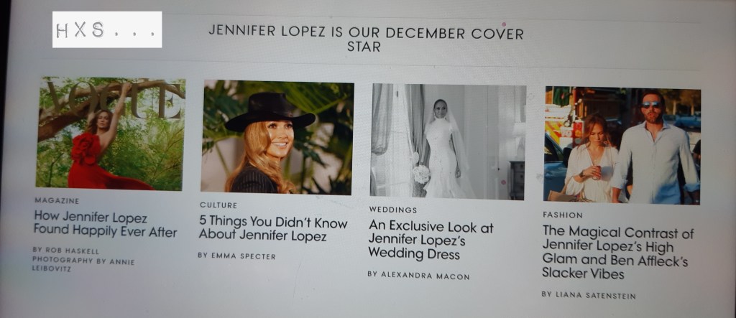Click 'Jennifer Lopez Is Our December Cover Star' heading
The width and height of the screenshot is (736, 318).
tap(366, 39)
